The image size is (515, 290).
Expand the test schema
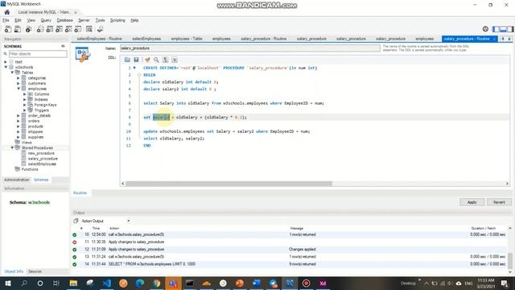tap(6, 62)
